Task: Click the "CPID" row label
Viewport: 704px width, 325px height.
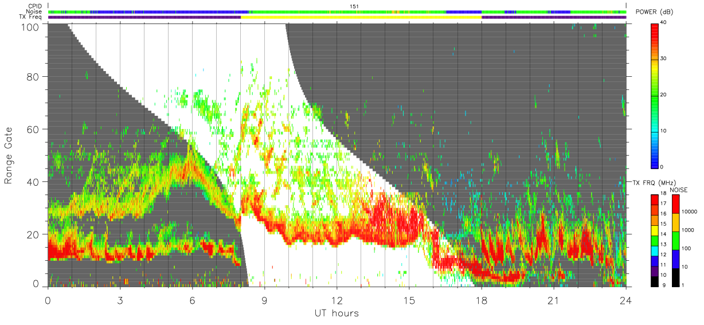Action: (36, 6)
